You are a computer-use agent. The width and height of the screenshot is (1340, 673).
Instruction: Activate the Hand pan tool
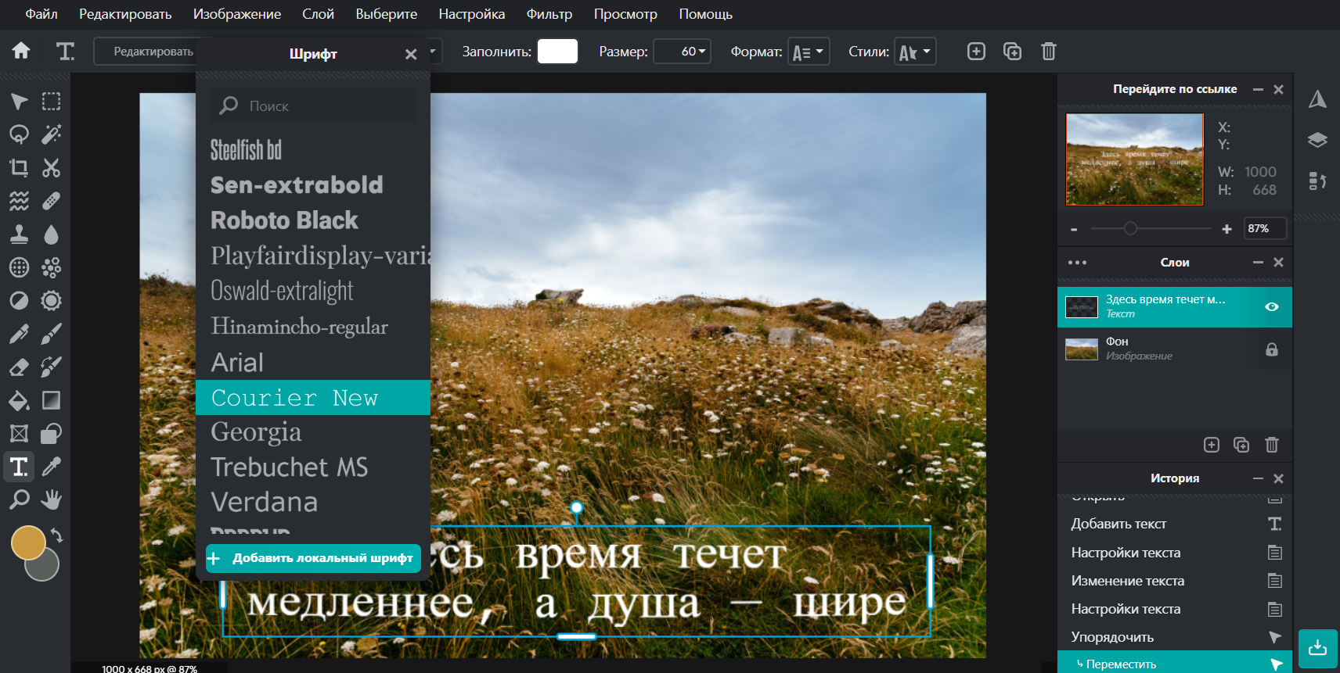coord(51,499)
